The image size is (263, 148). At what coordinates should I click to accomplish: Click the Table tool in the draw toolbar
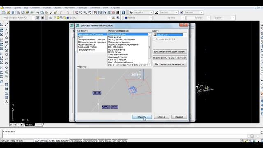[x=7, y=97]
